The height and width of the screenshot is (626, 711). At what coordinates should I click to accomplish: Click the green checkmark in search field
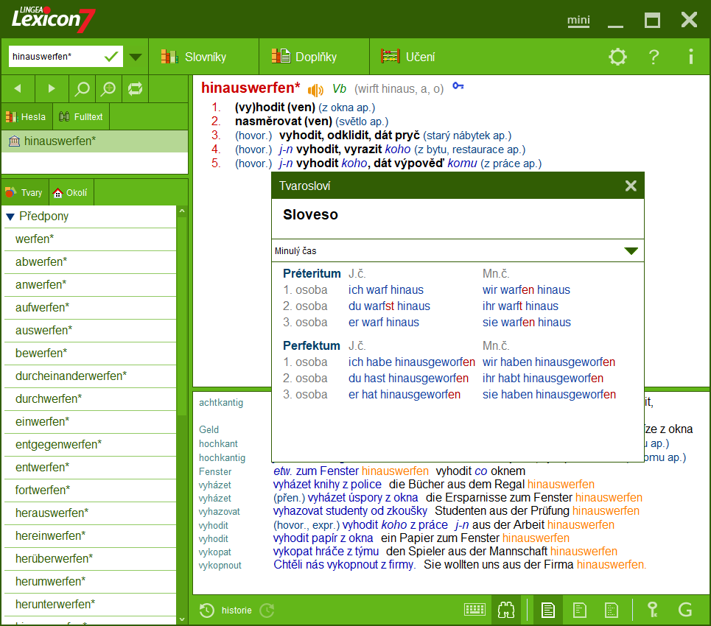111,57
